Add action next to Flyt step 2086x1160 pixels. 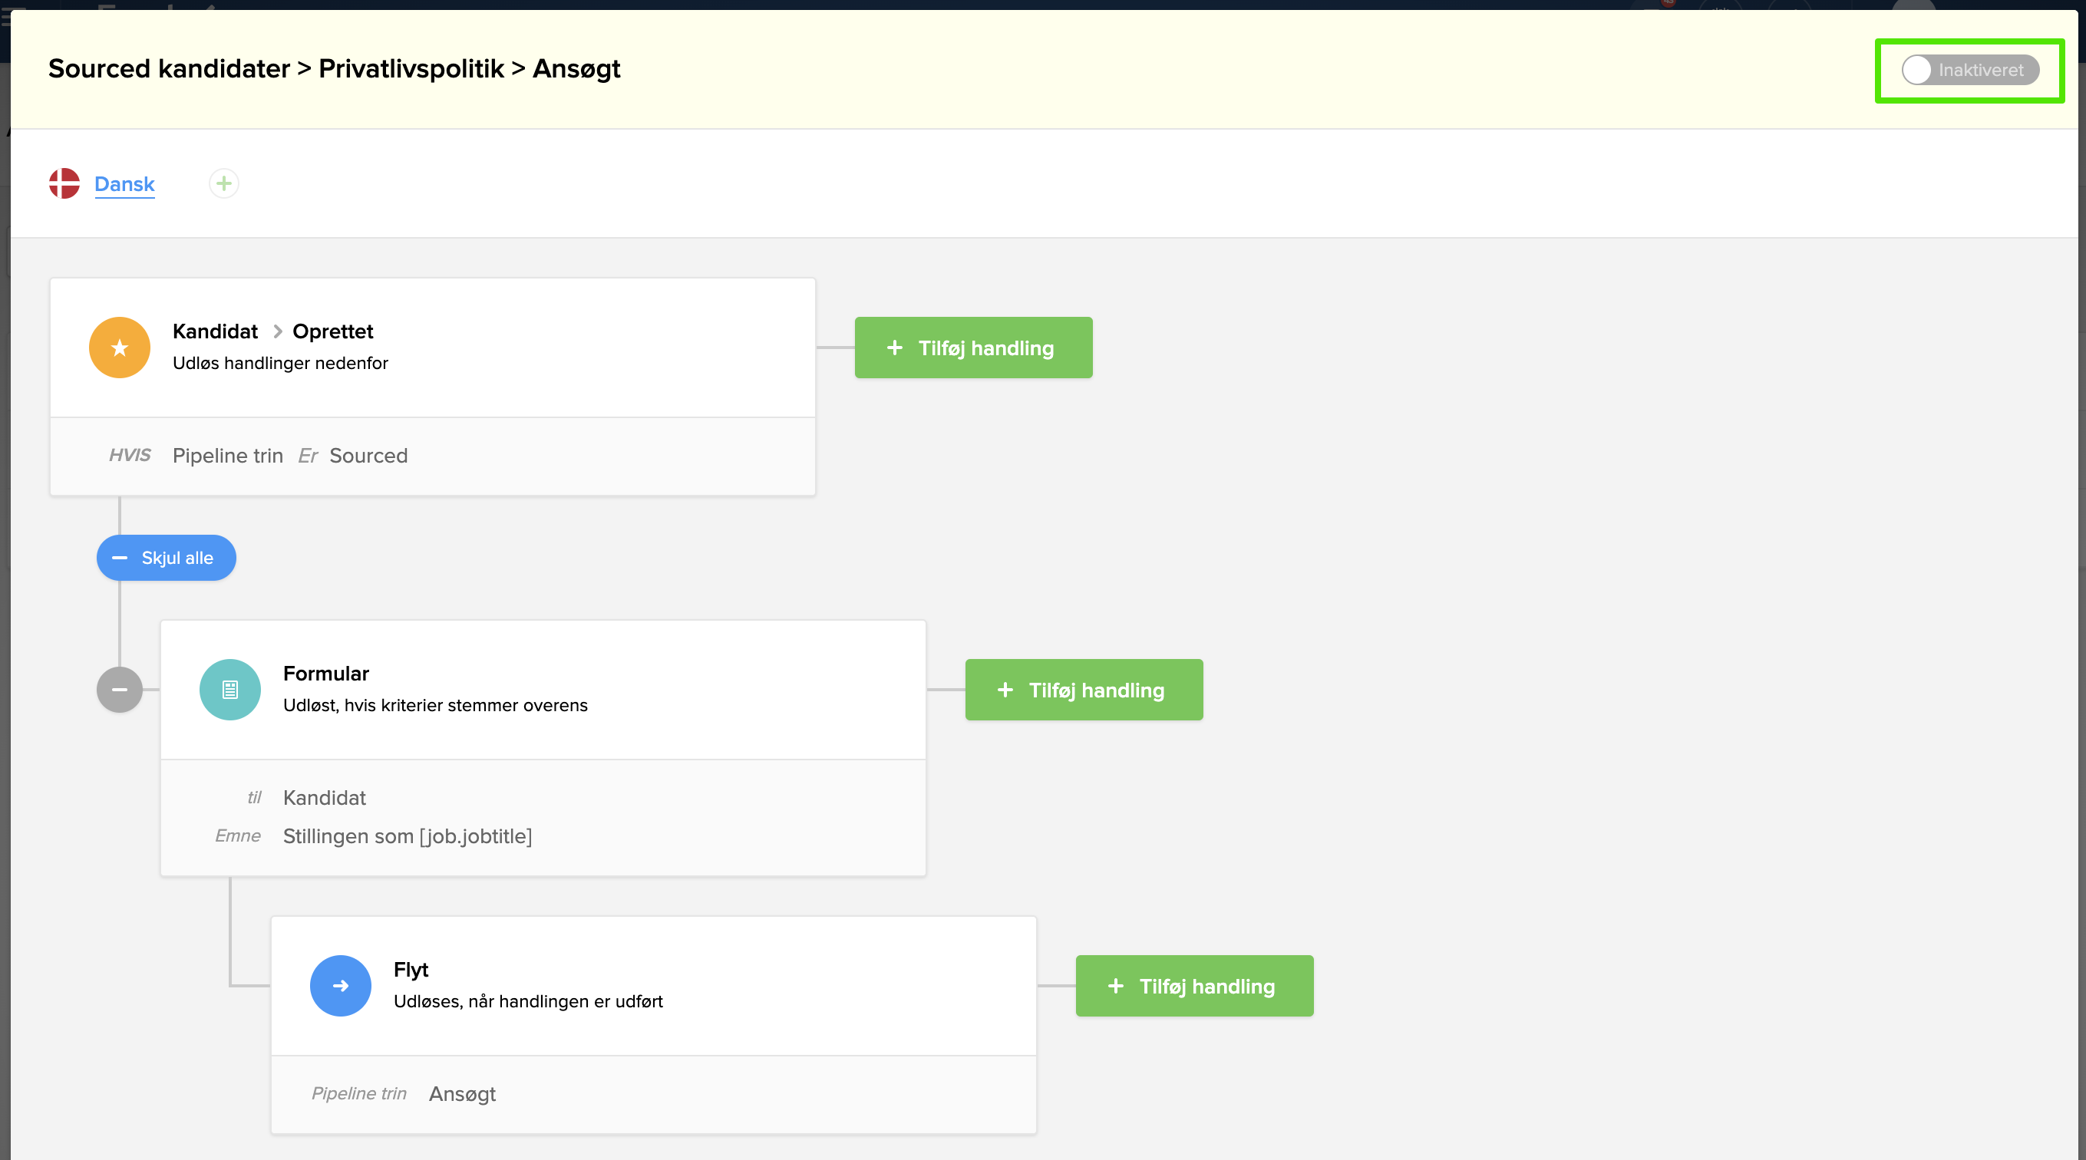(x=1193, y=986)
